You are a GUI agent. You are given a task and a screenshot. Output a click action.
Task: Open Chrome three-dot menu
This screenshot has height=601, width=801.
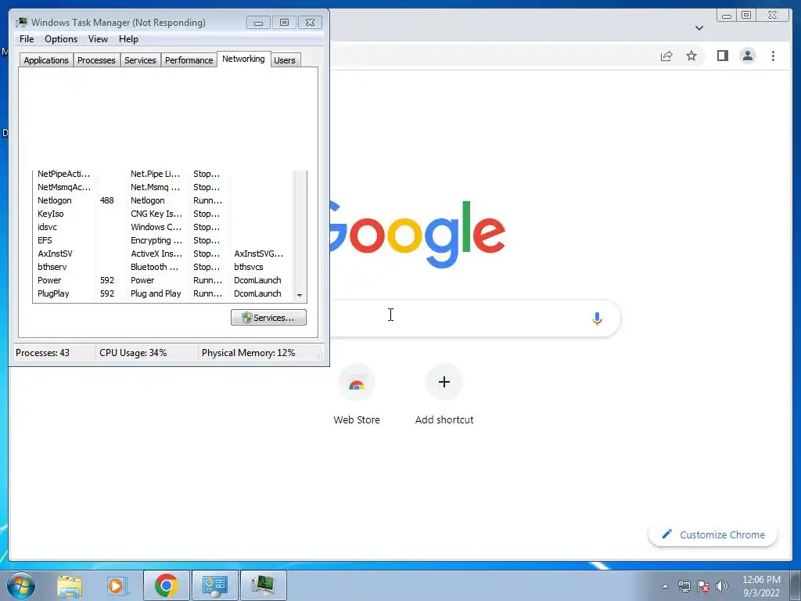pos(773,56)
